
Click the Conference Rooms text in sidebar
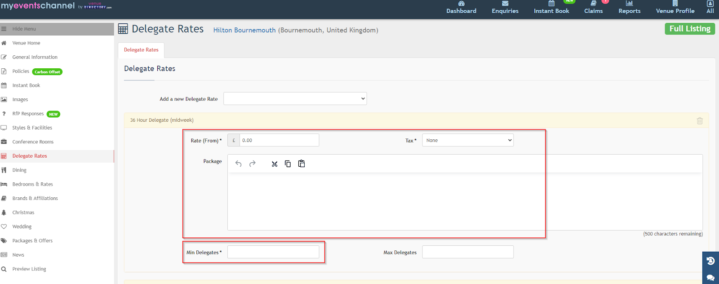[33, 142]
